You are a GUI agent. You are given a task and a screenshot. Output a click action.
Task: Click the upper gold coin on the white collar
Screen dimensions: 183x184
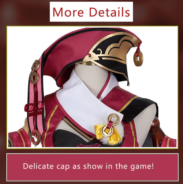pyautogui.click(x=114, y=120)
